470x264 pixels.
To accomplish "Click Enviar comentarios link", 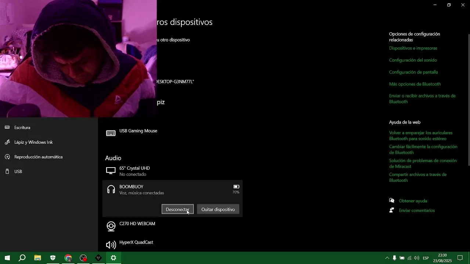I will point(417,210).
